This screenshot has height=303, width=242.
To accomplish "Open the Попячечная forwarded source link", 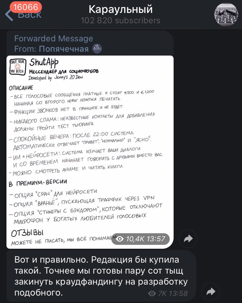I will point(64,49).
